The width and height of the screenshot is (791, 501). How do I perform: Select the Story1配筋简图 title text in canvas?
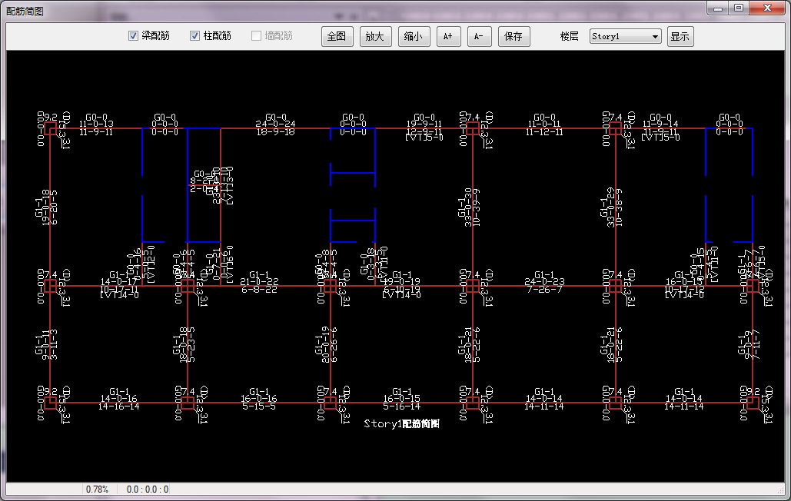tap(401, 423)
